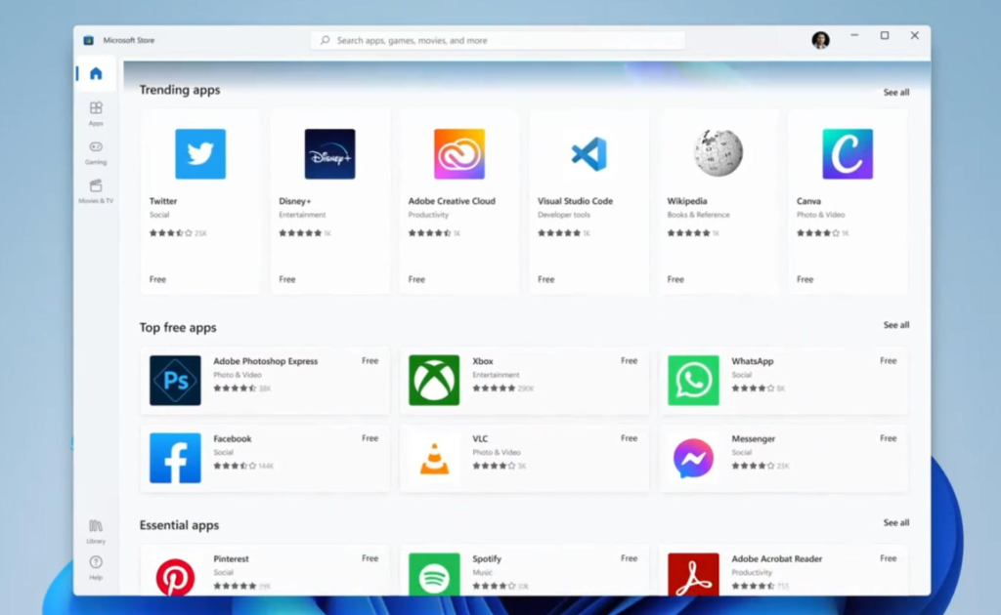1001x615 pixels.
Task: Close the Microsoft Store window
Action: [x=915, y=36]
